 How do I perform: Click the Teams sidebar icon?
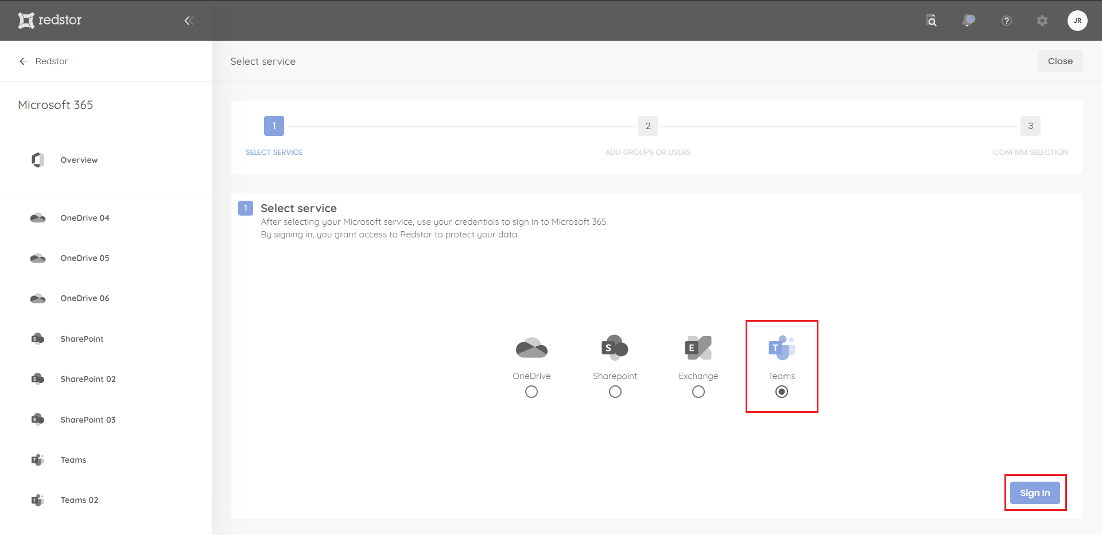tap(38, 460)
